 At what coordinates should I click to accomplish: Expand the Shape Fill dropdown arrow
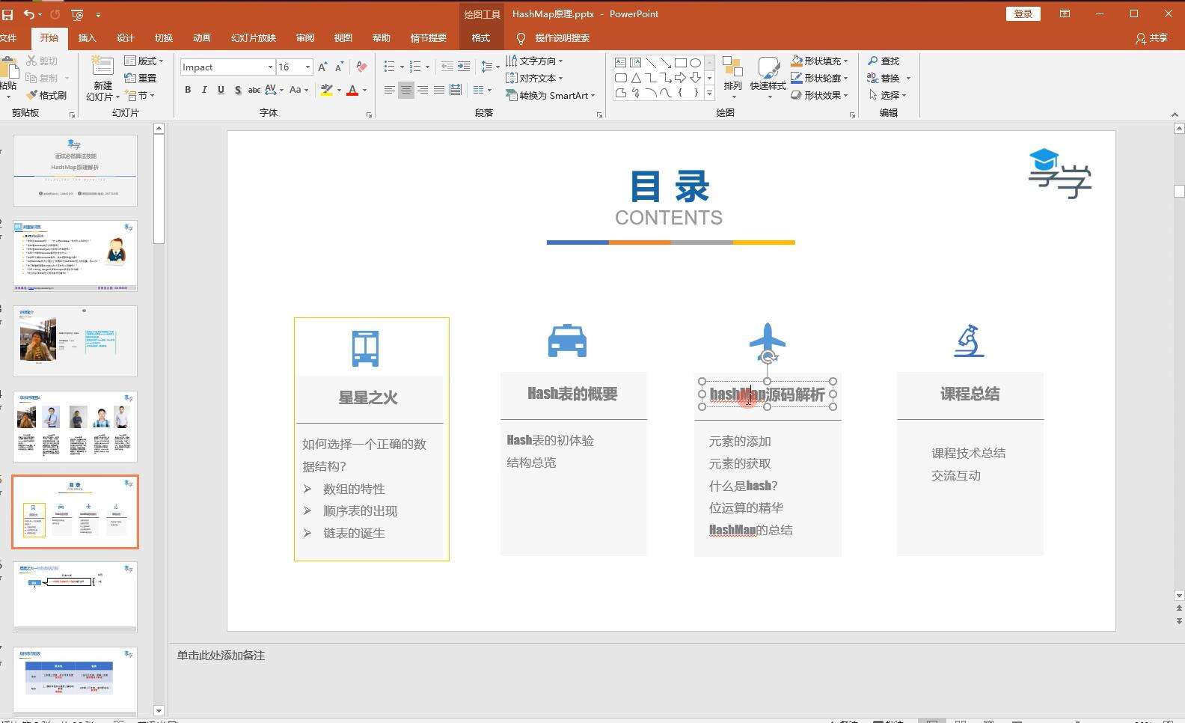[x=845, y=61]
